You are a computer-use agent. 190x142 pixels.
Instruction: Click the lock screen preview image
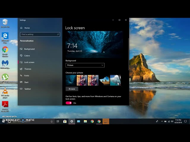(x=94, y=44)
